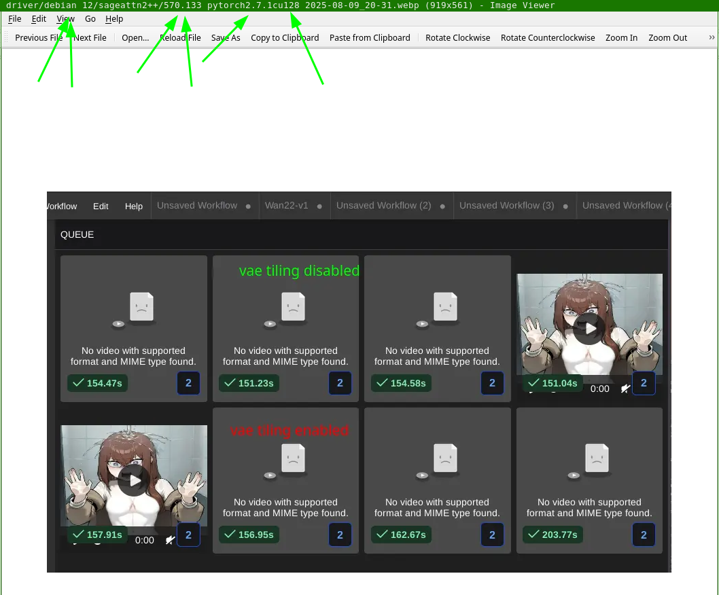Open the Help menu in Image Viewer

[x=114, y=19]
